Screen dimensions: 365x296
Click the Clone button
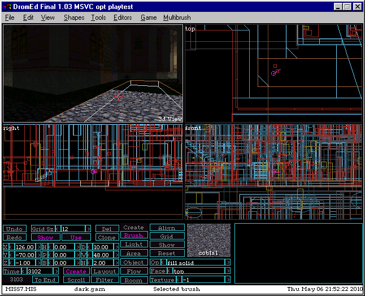pos(107,238)
